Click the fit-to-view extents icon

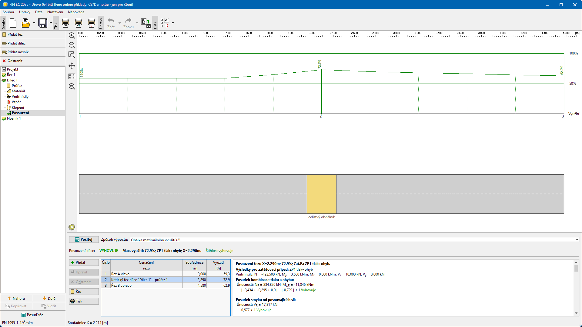click(72, 76)
